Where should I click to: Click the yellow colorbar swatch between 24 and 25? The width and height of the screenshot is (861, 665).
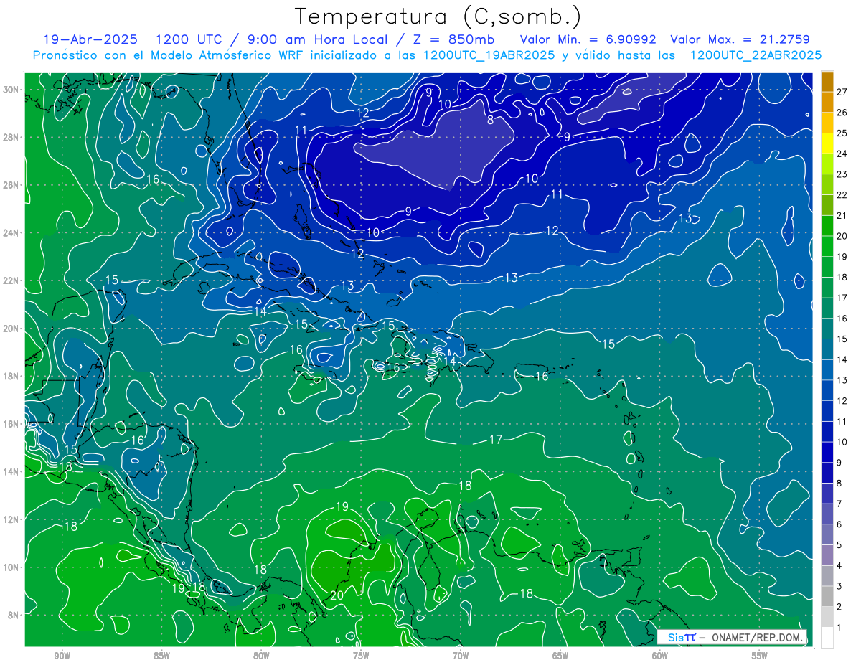click(827, 143)
